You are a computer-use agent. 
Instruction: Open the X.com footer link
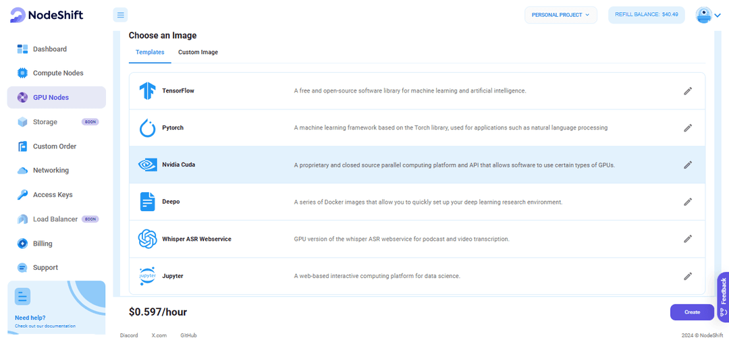point(159,335)
